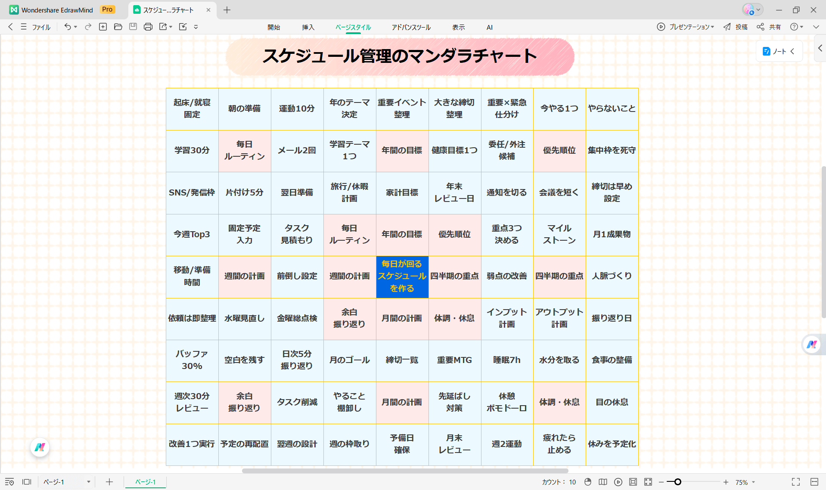
Task: Select the blue center cell 毎日が回るスケジュールを作る
Action: click(x=402, y=277)
